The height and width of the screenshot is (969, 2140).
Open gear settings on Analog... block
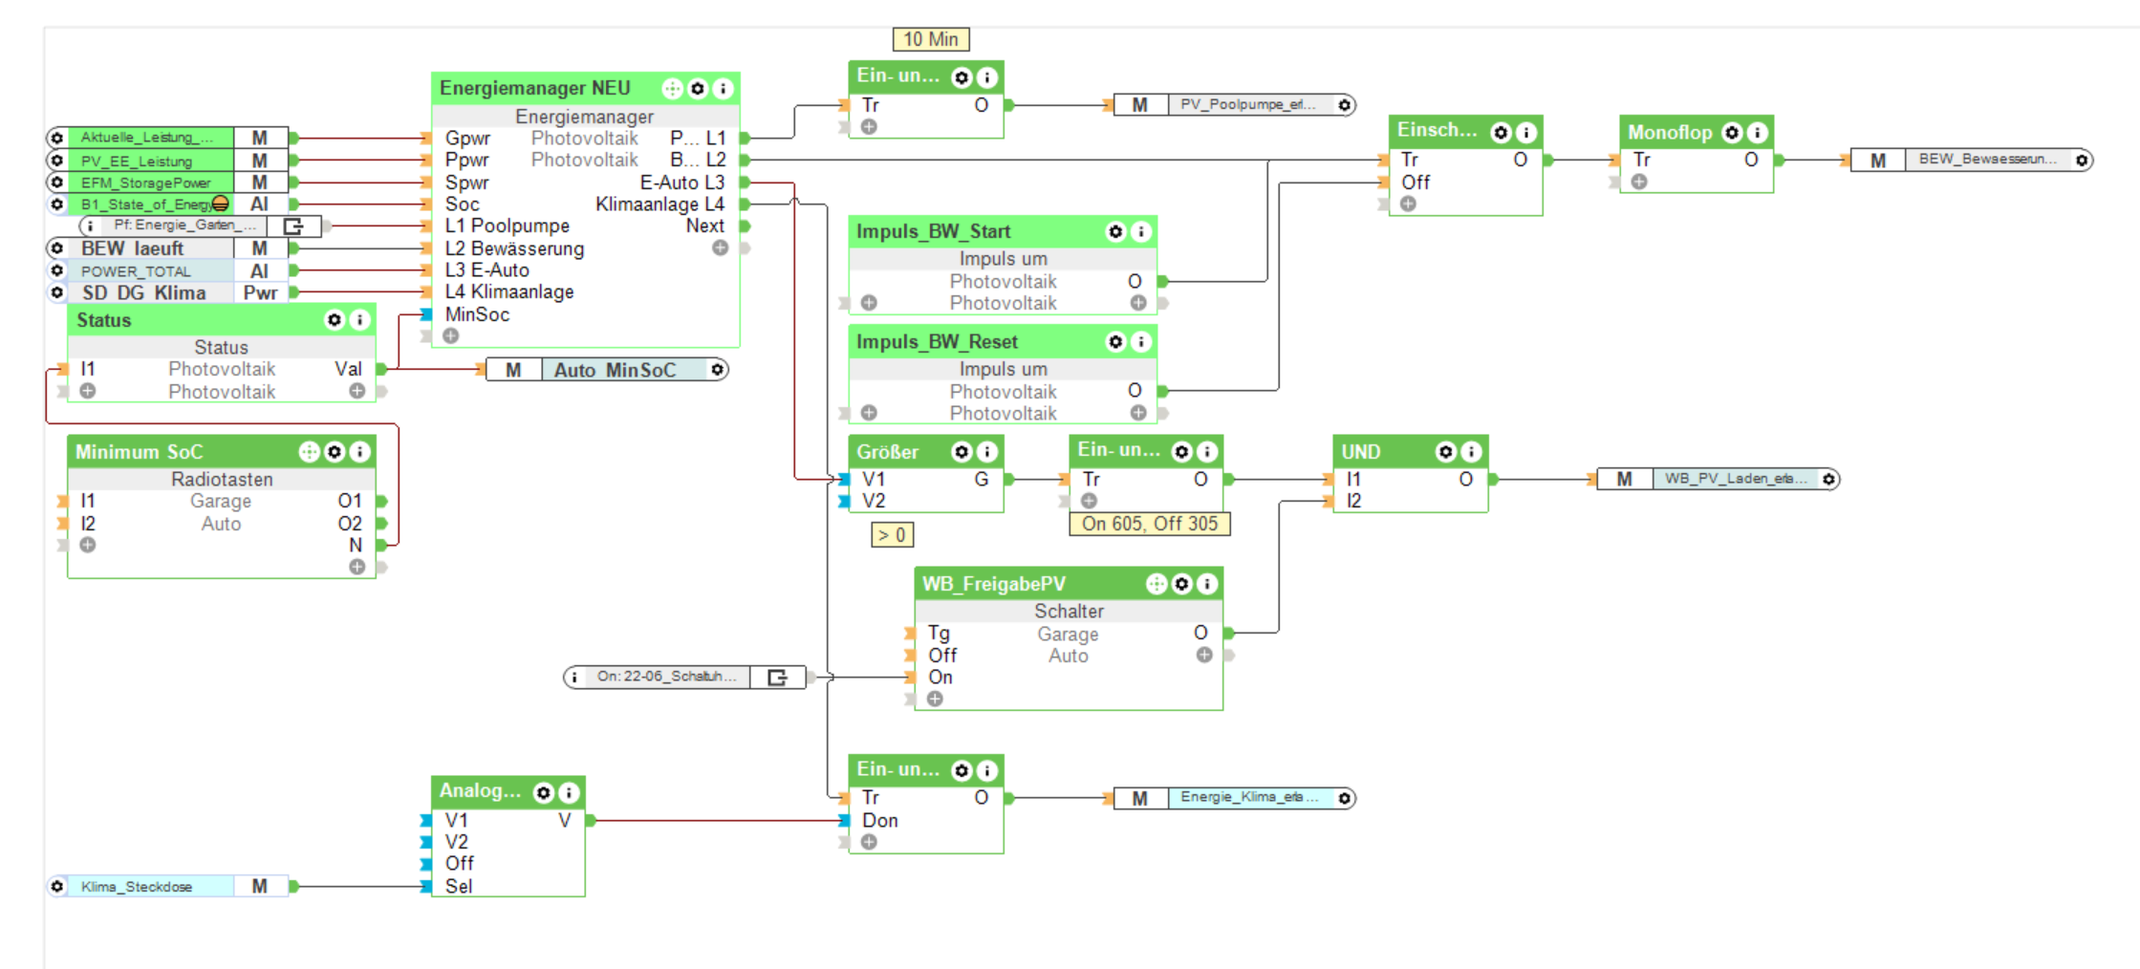coord(544,792)
